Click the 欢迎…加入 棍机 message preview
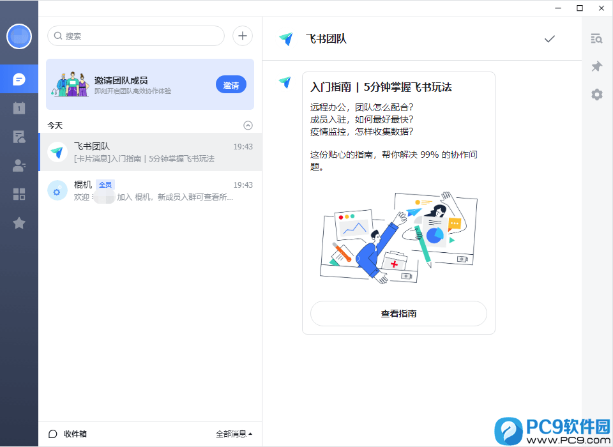Screen dimensions: 613x447 pyautogui.click(x=153, y=197)
